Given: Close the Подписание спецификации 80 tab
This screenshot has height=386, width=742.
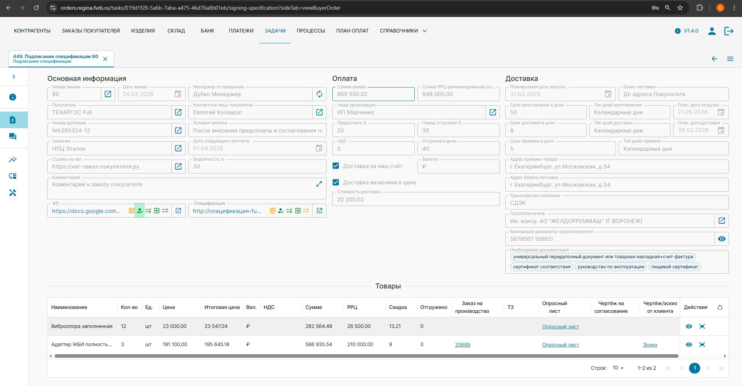Looking at the screenshot, I should click(x=105, y=59).
